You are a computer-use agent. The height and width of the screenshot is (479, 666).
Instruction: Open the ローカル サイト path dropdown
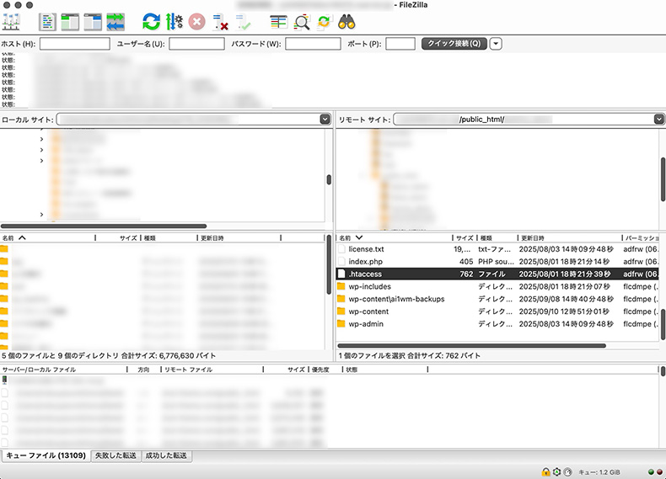click(x=325, y=120)
